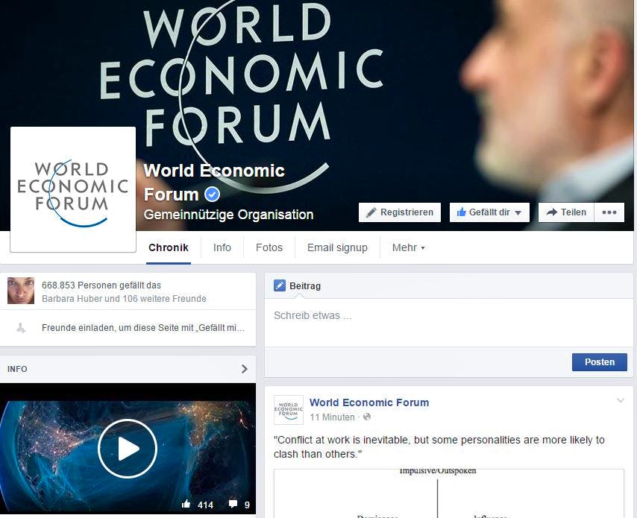
Task: Click the blue verified badge next to Forum
Action: click(212, 194)
